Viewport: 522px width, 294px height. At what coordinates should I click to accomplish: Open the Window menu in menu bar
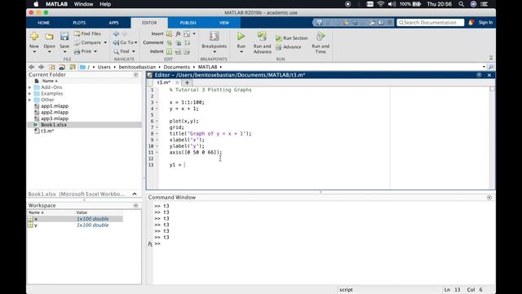point(83,4)
